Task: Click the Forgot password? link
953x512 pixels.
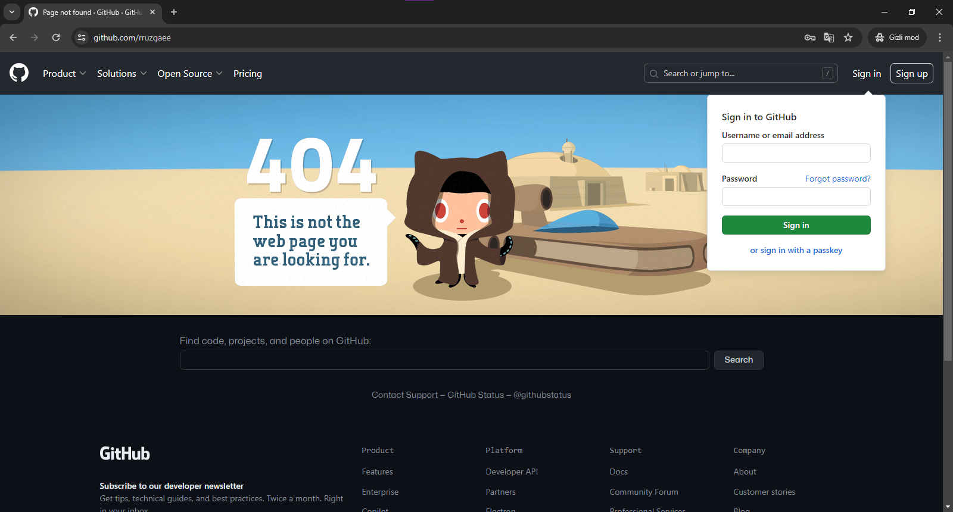Action: point(838,179)
